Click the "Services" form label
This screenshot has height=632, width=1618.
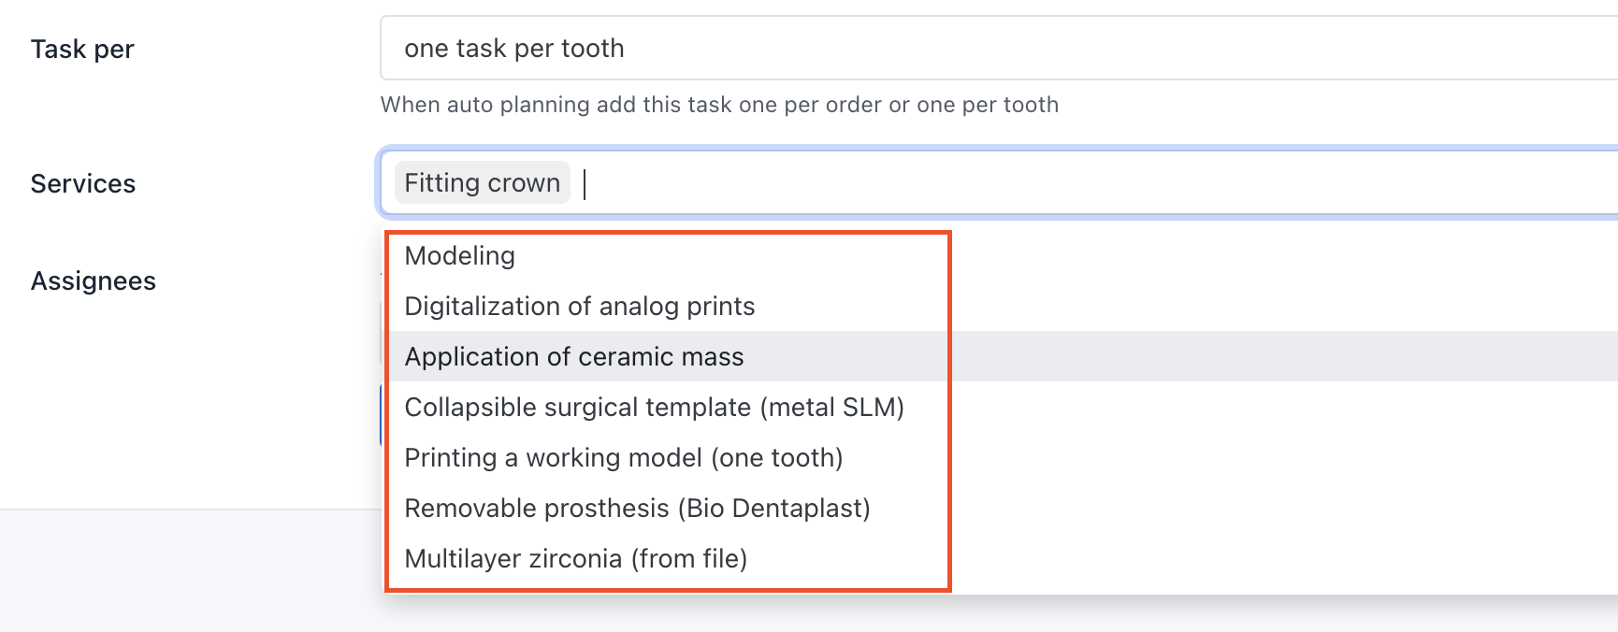click(82, 183)
